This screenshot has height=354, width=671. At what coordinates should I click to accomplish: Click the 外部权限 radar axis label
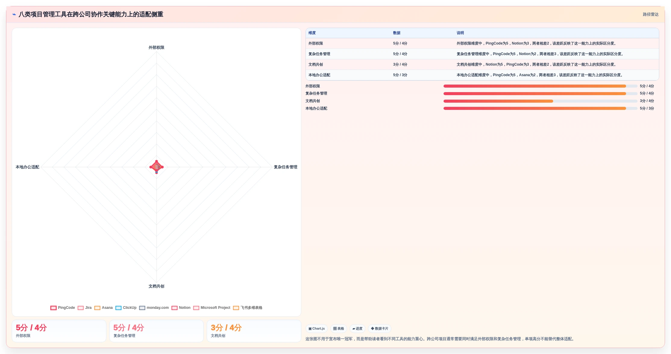click(x=156, y=48)
